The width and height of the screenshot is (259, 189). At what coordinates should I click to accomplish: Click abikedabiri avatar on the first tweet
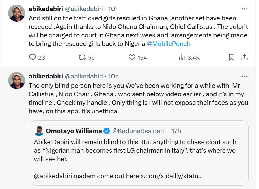(x=17, y=13)
